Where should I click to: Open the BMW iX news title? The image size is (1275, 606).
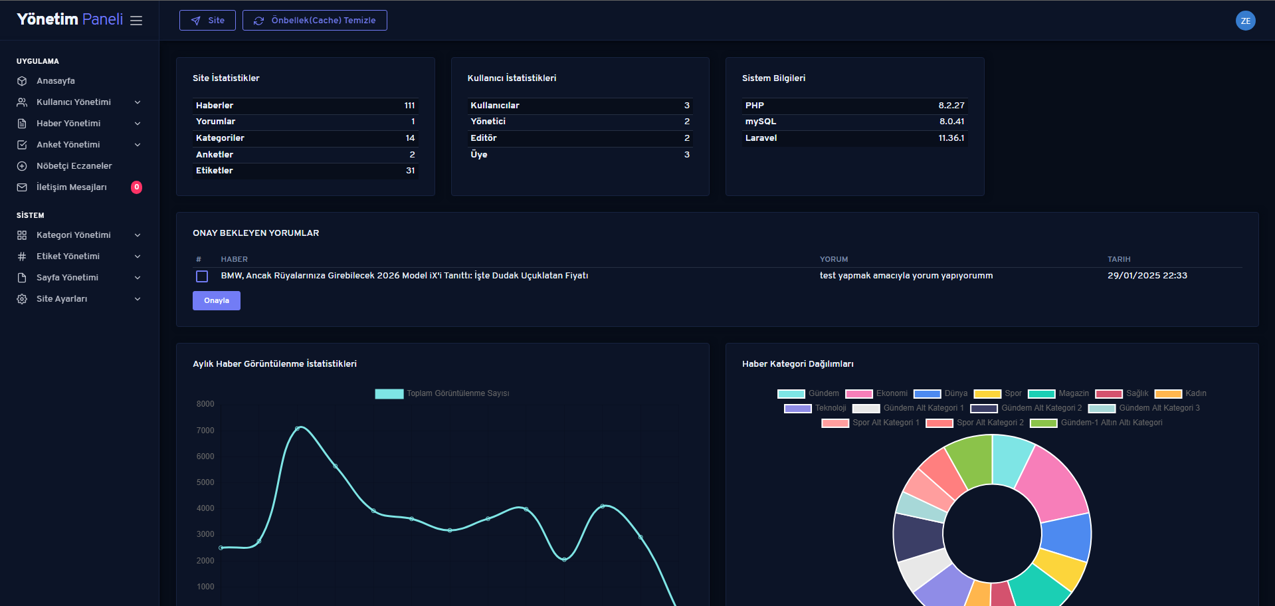[405, 276]
